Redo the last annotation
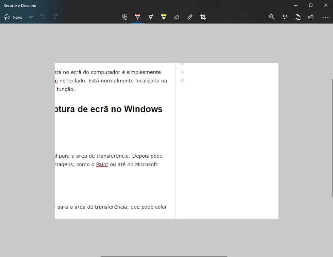 click(56, 17)
